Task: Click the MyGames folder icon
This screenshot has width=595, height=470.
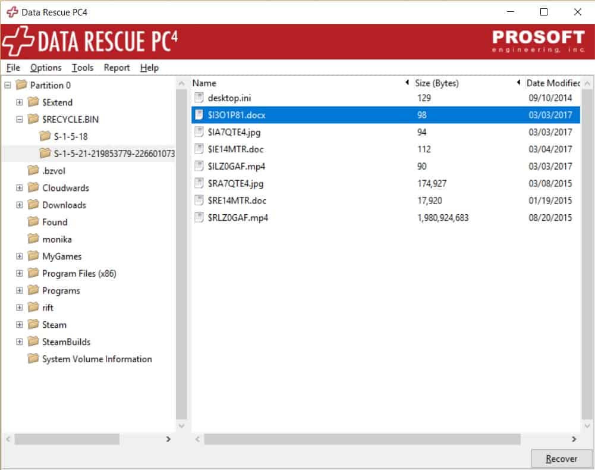Action: coord(33,256)
